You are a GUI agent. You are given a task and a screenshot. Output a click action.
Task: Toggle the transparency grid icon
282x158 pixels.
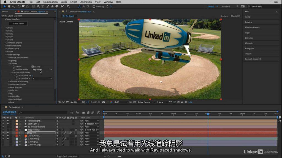135,102
